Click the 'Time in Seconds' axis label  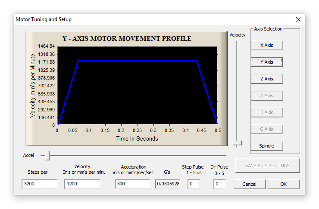tap(137, 138)
